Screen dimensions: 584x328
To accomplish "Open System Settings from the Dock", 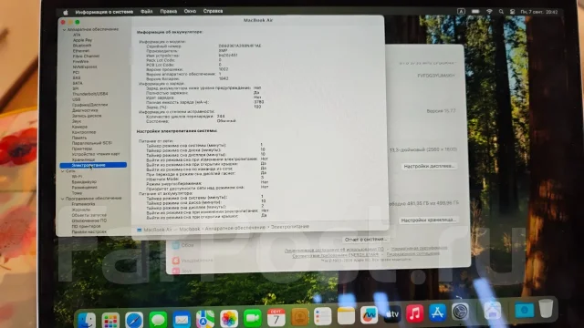I will [460, 312].
